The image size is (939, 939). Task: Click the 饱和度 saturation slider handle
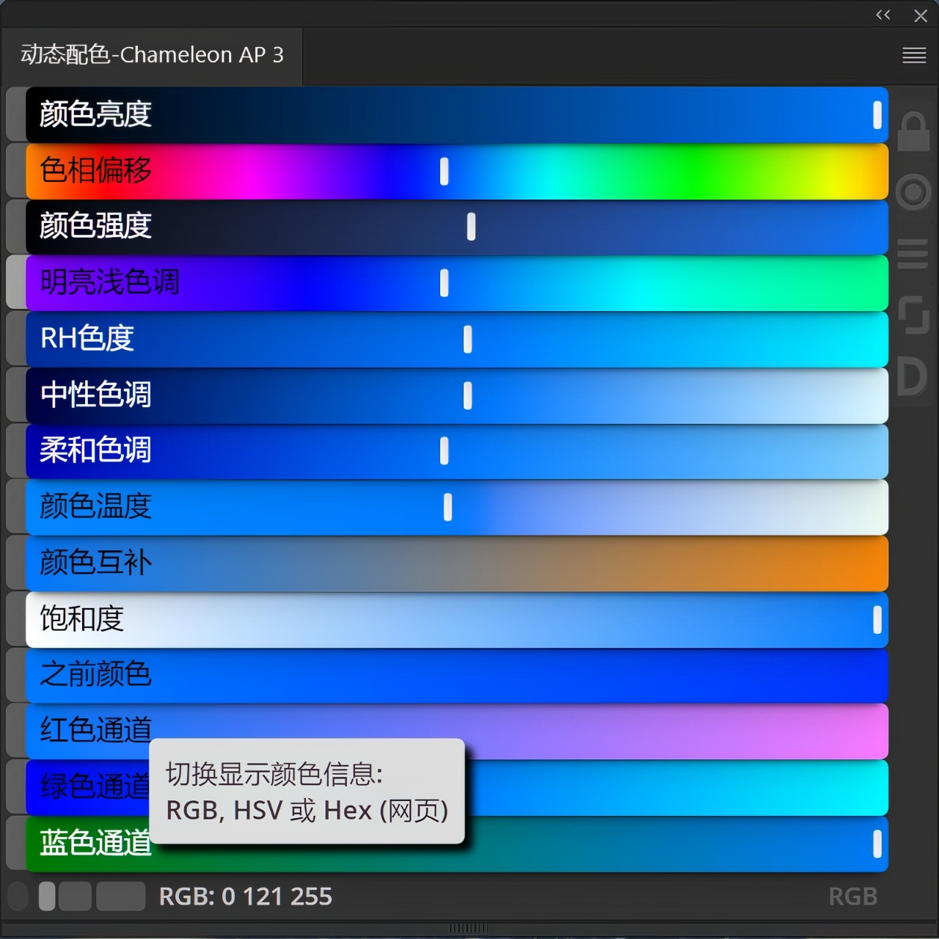[x=877, y=620]
